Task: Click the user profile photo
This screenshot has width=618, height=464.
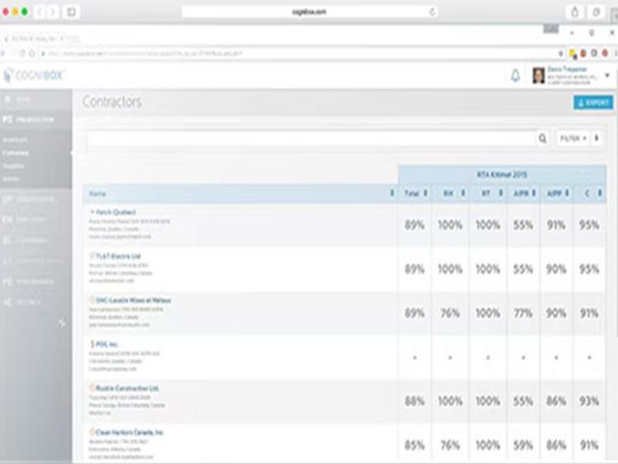Action: (538, 75)
